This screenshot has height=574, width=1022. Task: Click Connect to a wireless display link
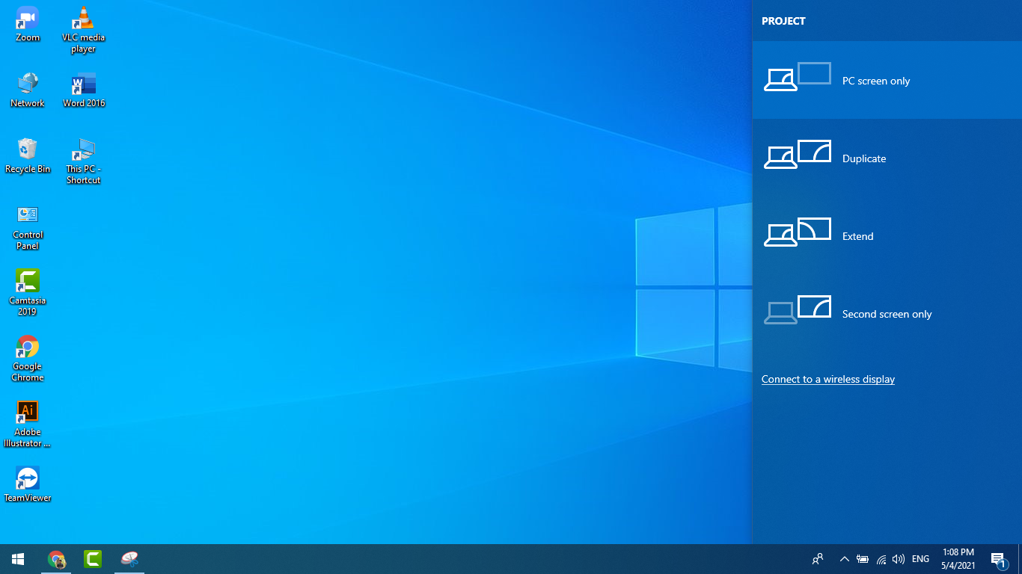pos(827,379)
